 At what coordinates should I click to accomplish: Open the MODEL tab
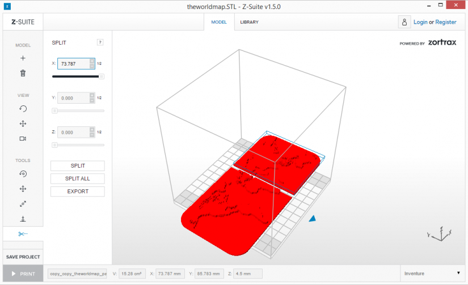[219, 22]
